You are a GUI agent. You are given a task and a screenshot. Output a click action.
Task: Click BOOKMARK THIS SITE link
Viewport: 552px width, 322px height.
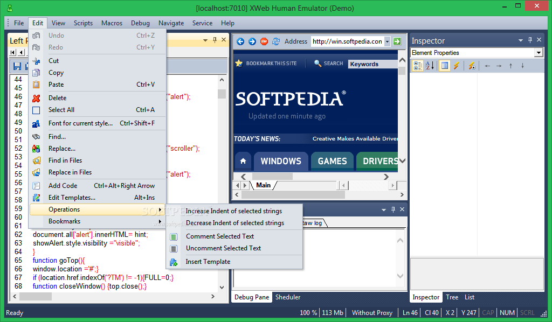pyautogui.click(x=272, y=64)
